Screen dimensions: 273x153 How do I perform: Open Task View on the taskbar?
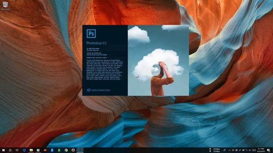17,150
